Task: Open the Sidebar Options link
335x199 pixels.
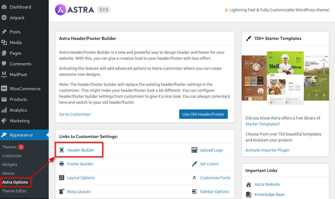Action: click(x=215, y=191)
